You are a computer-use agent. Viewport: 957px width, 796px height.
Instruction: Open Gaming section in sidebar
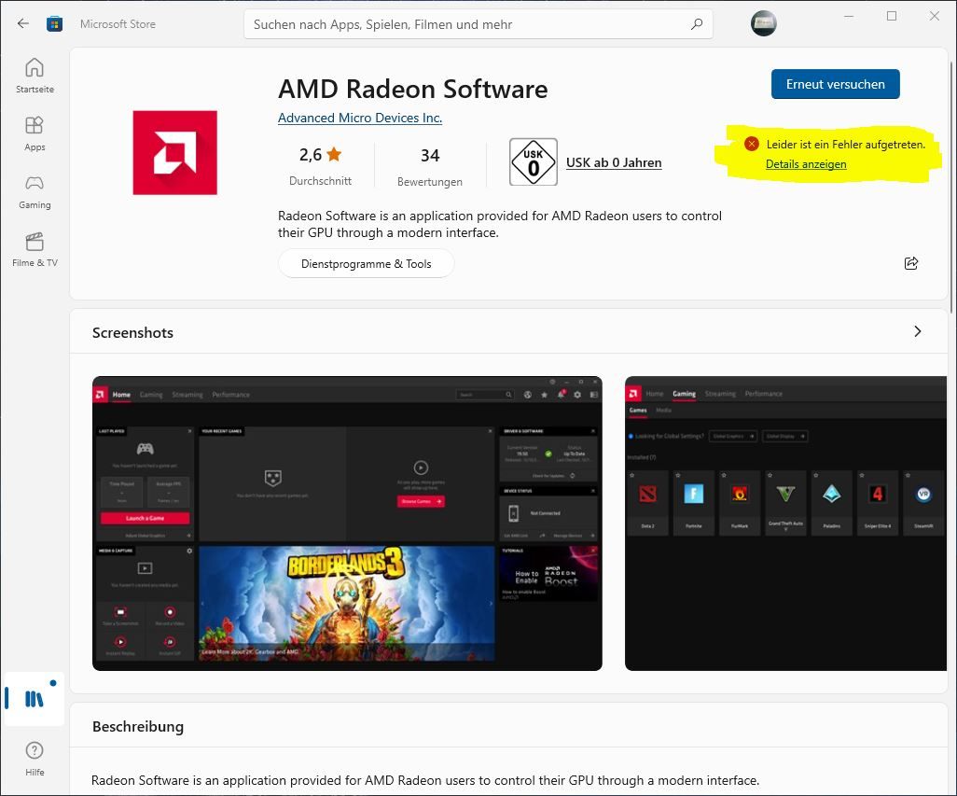tap(35, 191)
